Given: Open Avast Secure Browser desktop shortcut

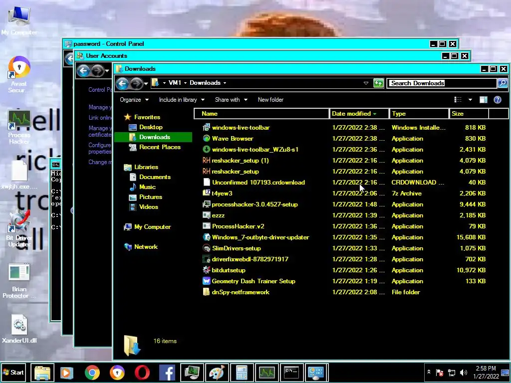Looking at the screenshot, I should click(19, 75).
